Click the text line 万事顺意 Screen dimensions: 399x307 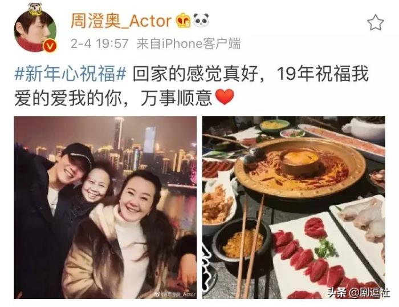(x=176, y=98)
